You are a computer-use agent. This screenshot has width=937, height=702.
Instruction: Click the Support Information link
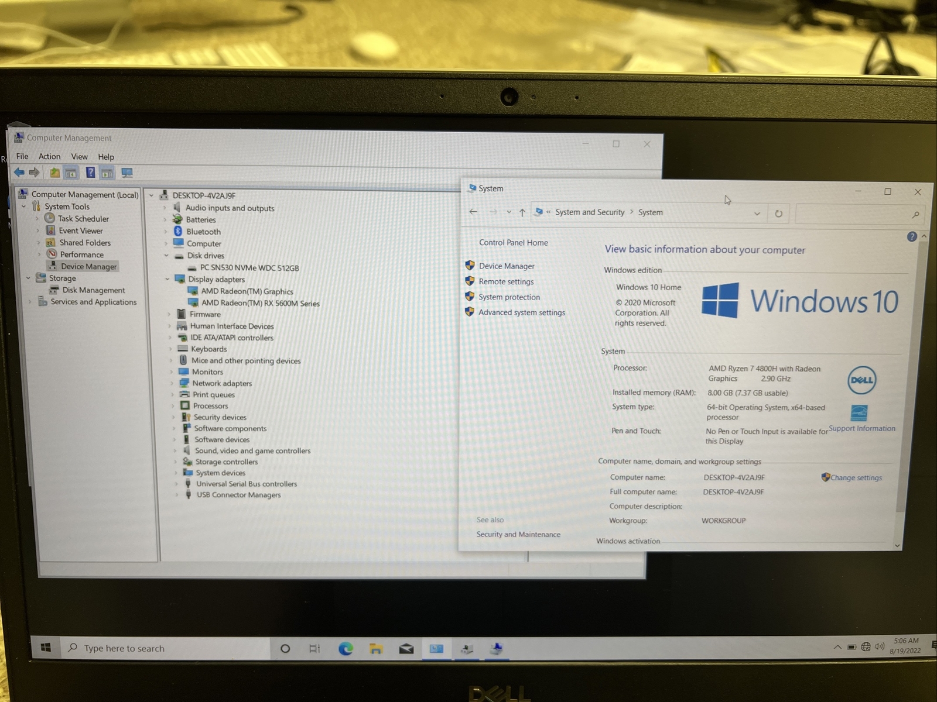tap(862, 428)
